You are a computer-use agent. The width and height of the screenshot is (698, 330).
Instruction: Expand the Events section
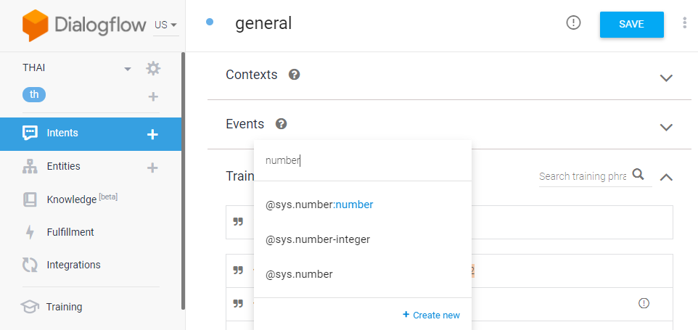(x=666, y=127)
